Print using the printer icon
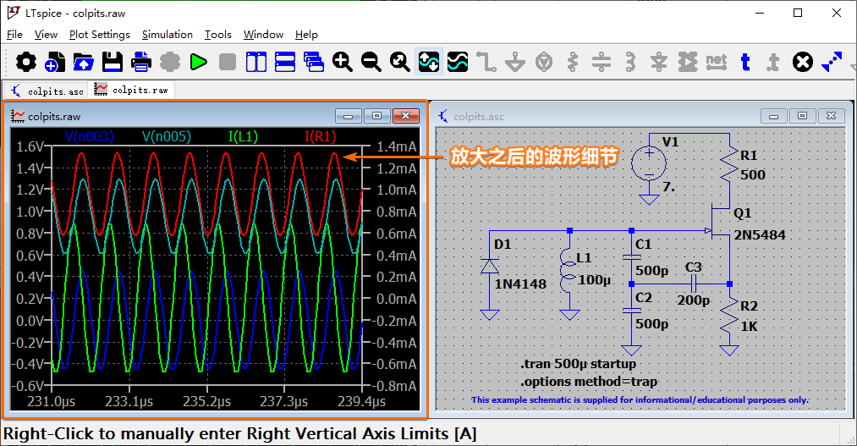The height and width of the screenshot is (446, 857). 141,62
